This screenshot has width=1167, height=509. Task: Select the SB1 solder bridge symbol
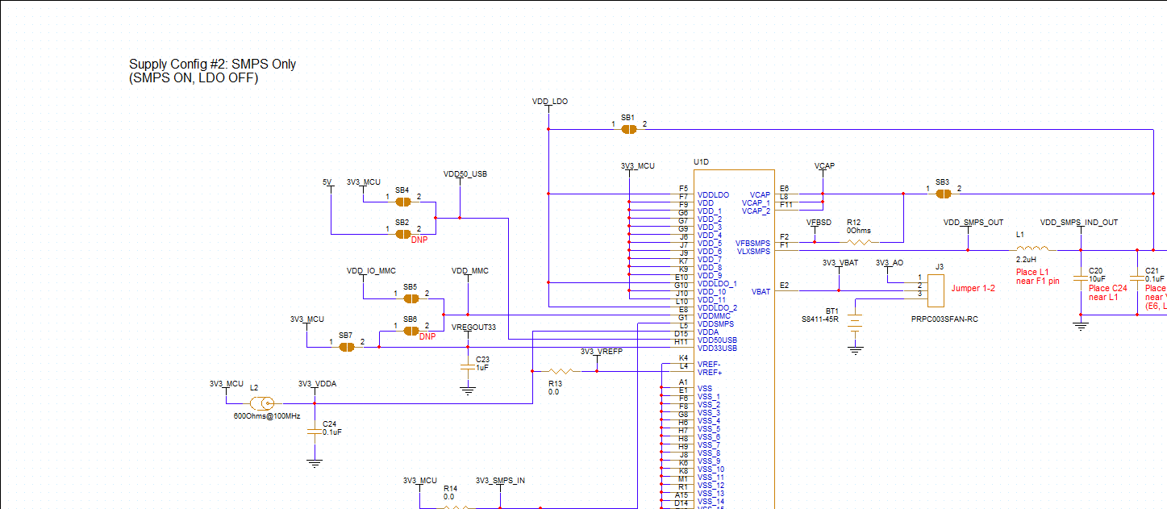coord(628,129)
